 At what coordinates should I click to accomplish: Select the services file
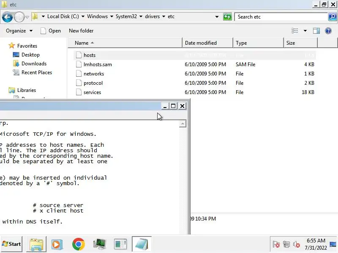(195, 92)
